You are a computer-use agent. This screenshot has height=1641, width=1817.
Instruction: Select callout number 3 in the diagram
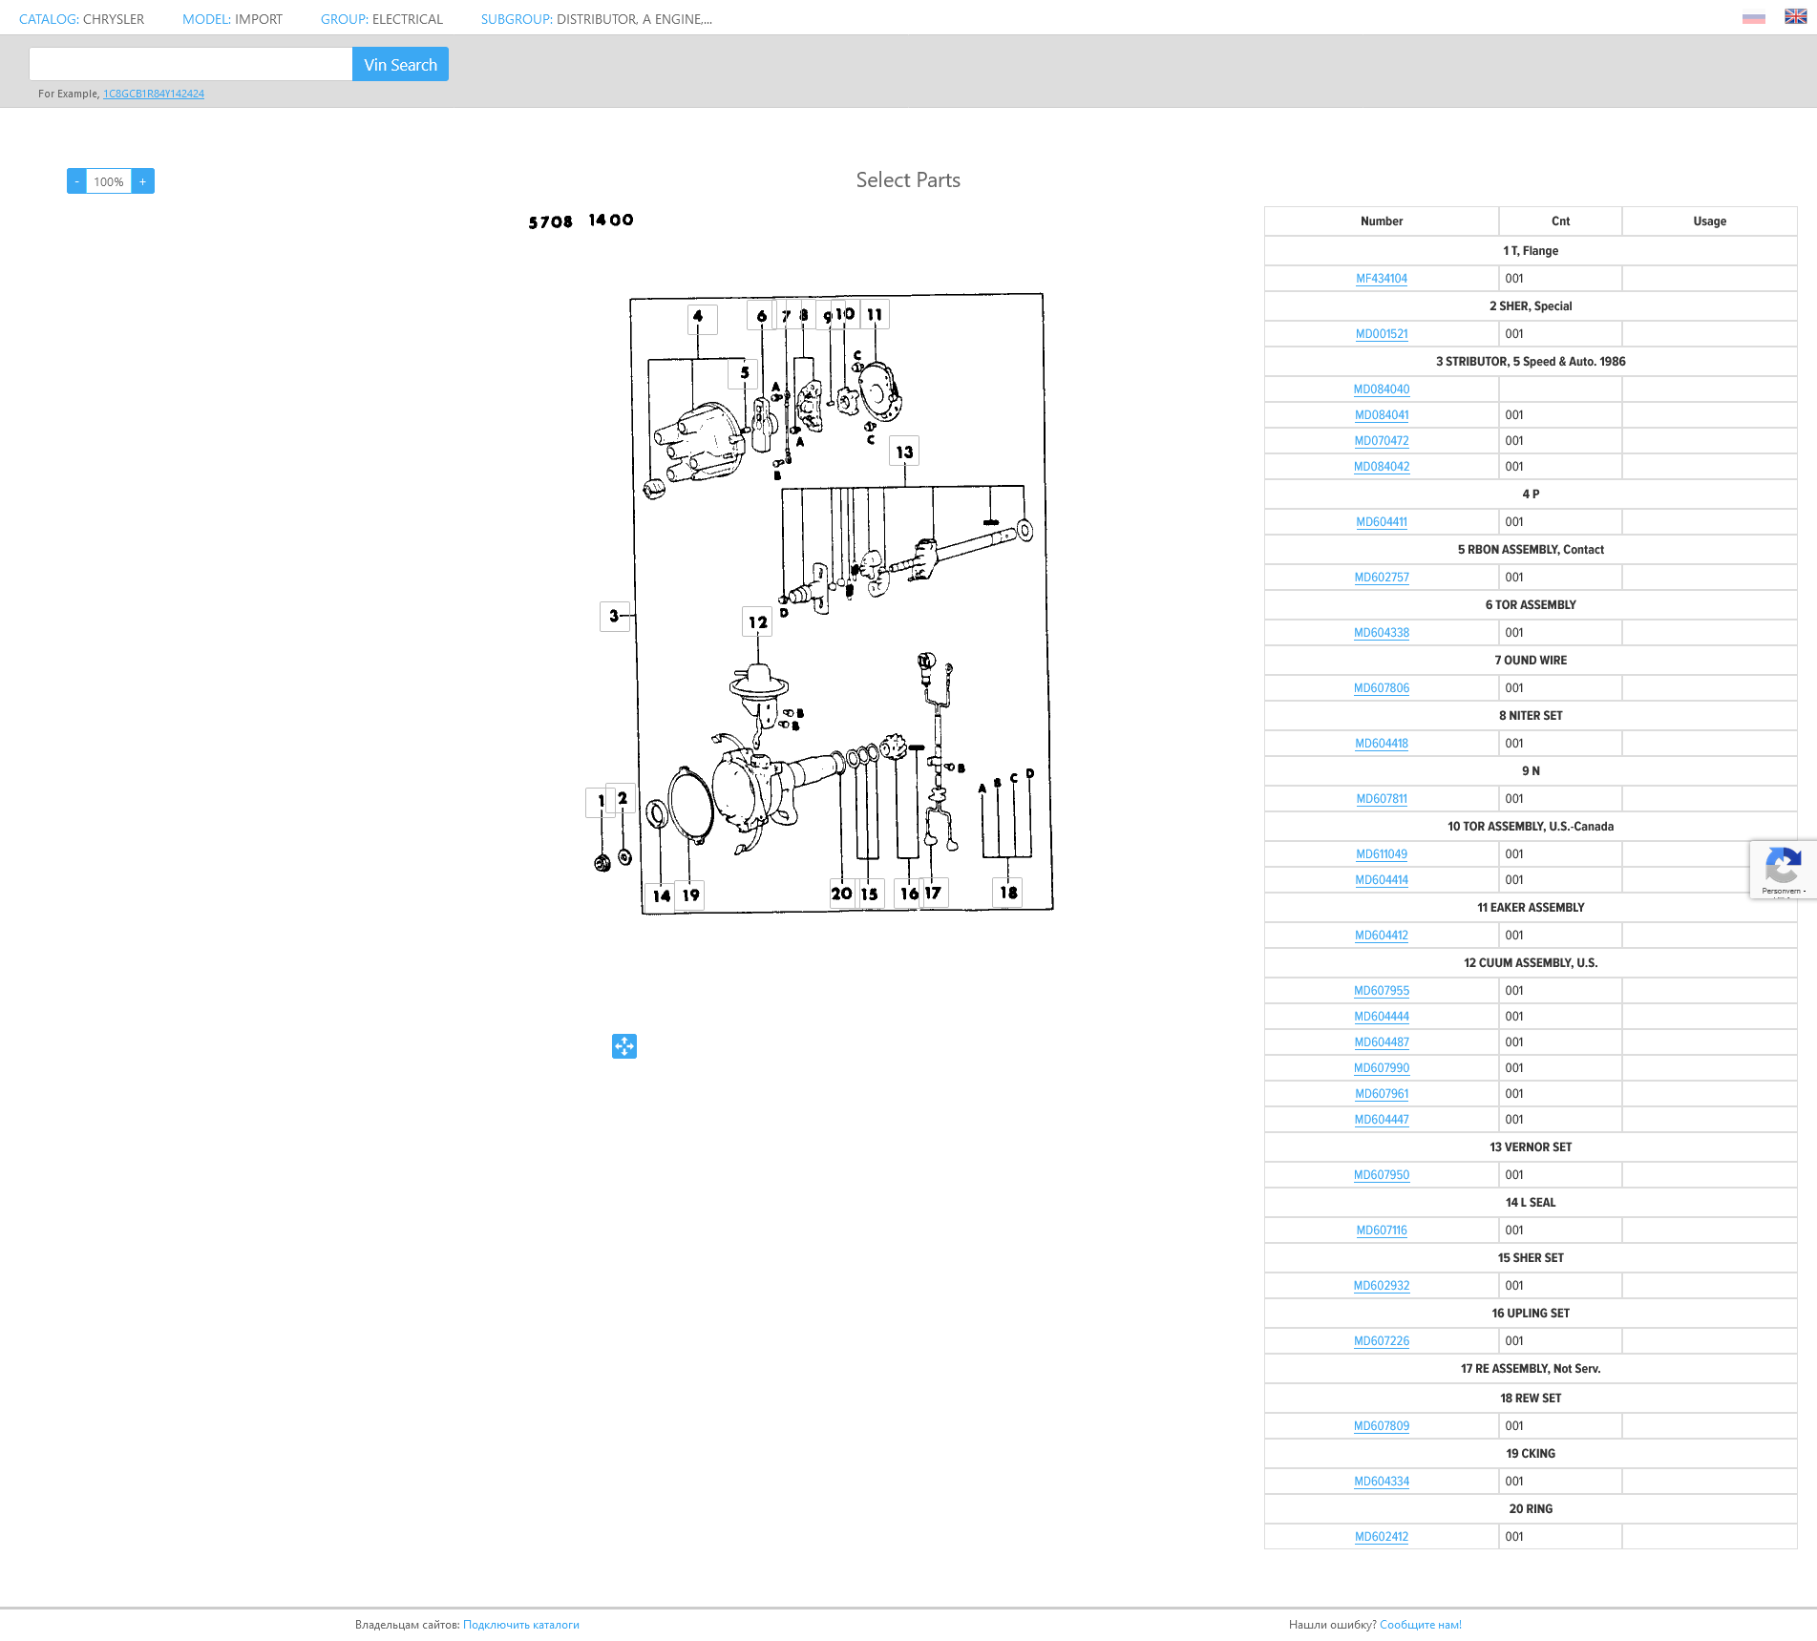click(x=614, y=616)
